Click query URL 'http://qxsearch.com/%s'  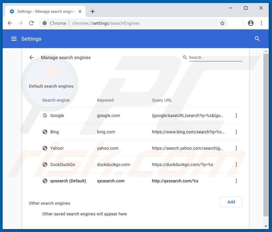175,181
